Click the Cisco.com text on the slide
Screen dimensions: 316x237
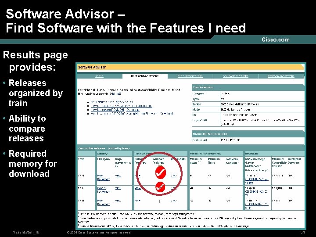pyautogui.click(x=276, y=39)
